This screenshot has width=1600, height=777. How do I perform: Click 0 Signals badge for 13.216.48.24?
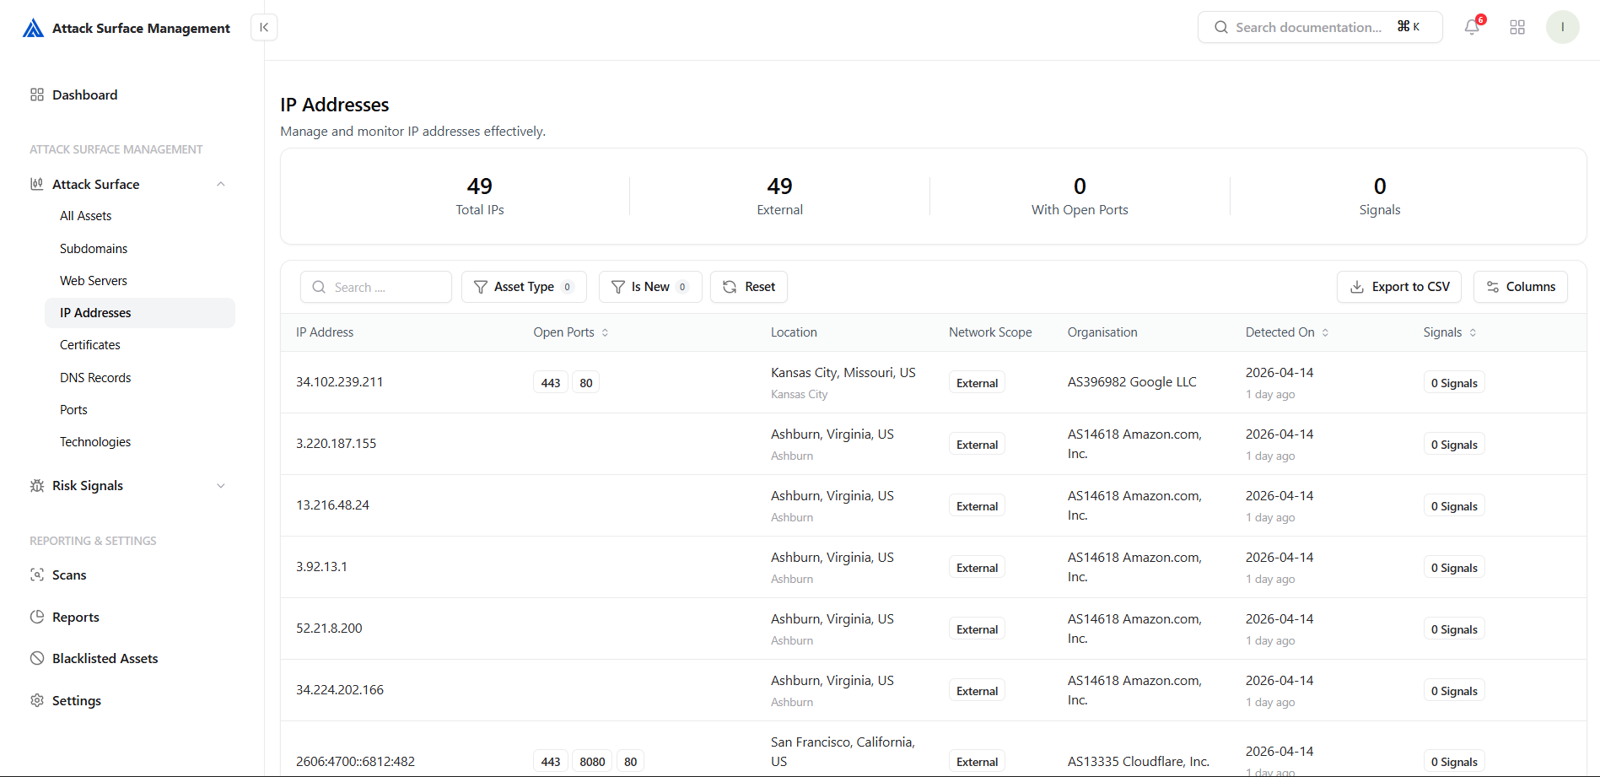[x=1454, y=506]
